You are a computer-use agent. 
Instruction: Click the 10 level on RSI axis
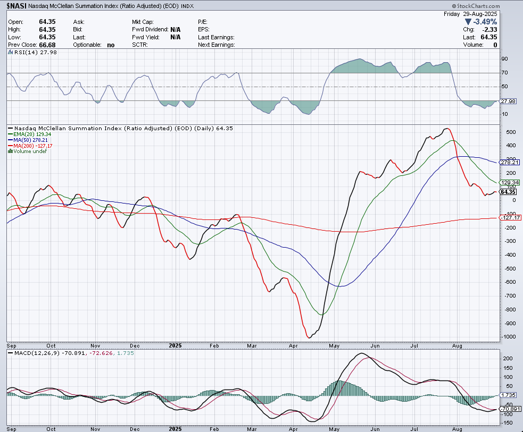pyautogui.click(x=505, y=114)
